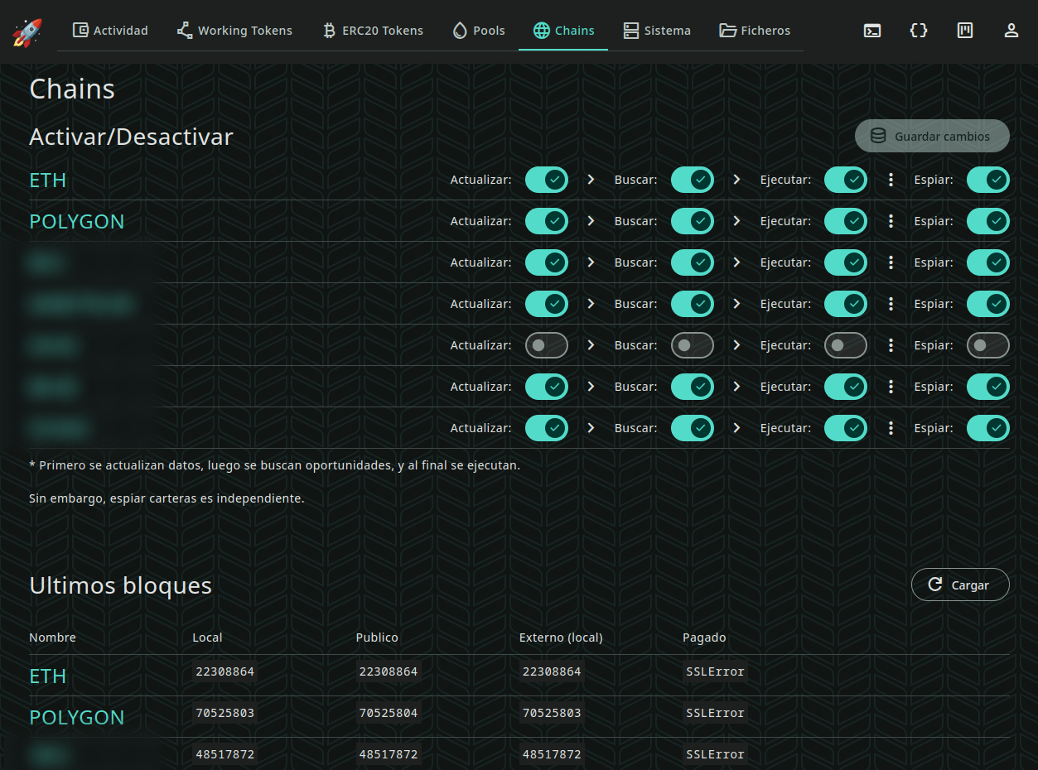Toggle Actualizar for the POLYGON chain
The width and height of the screenshot is (1038, 770).
547,221
